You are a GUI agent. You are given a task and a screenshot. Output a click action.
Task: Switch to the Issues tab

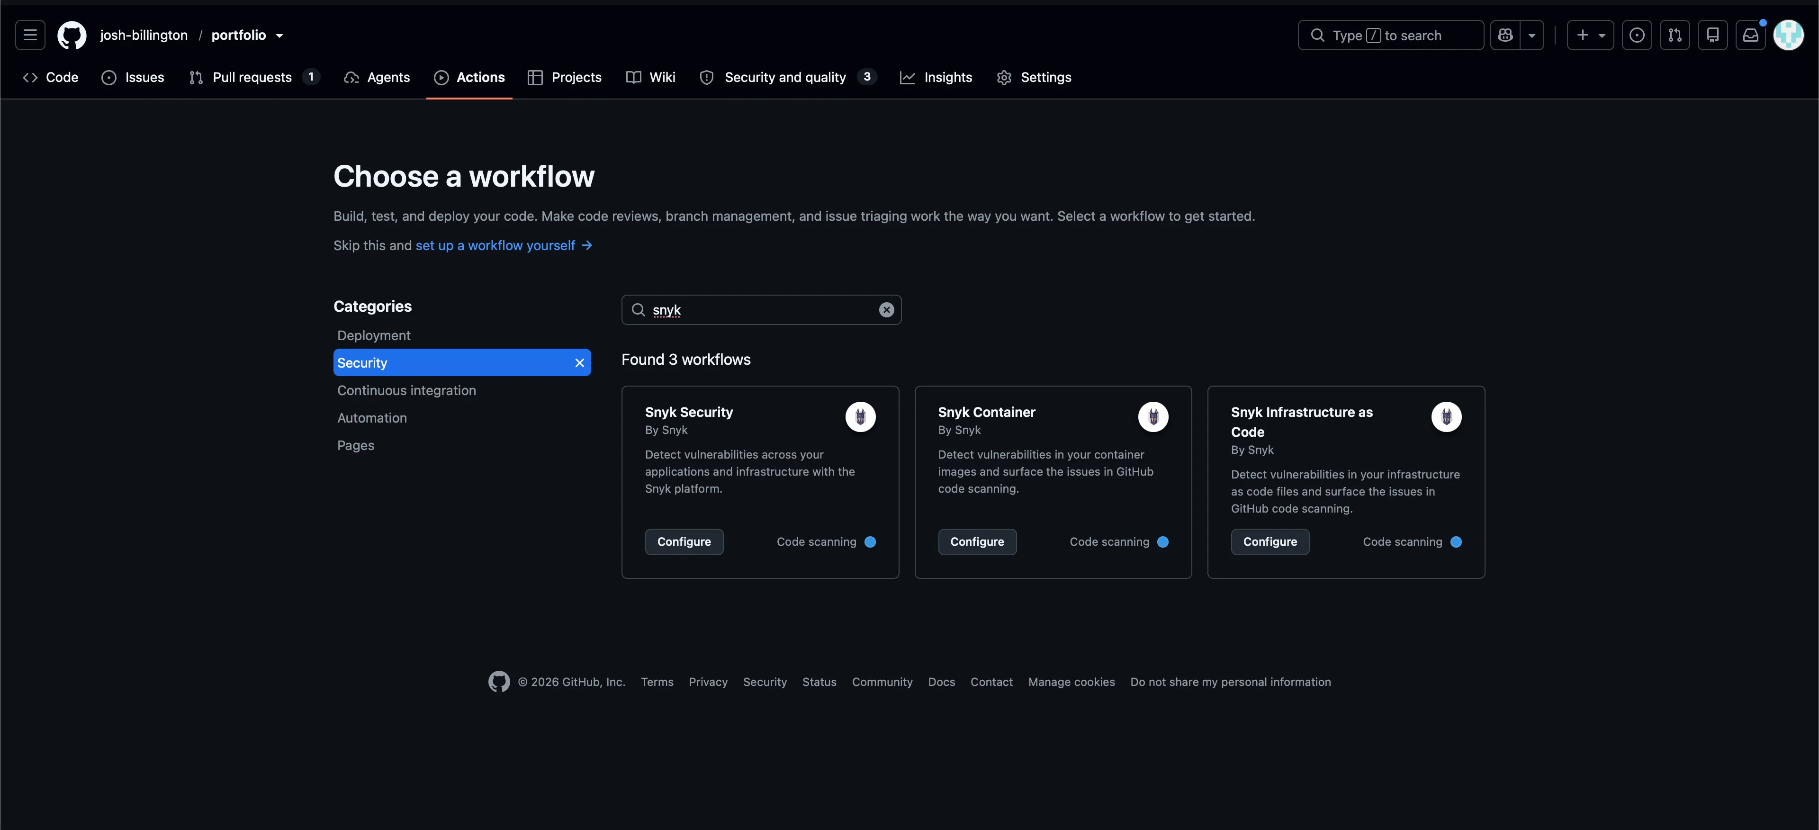pyautogui.click(x=133, y=77)
